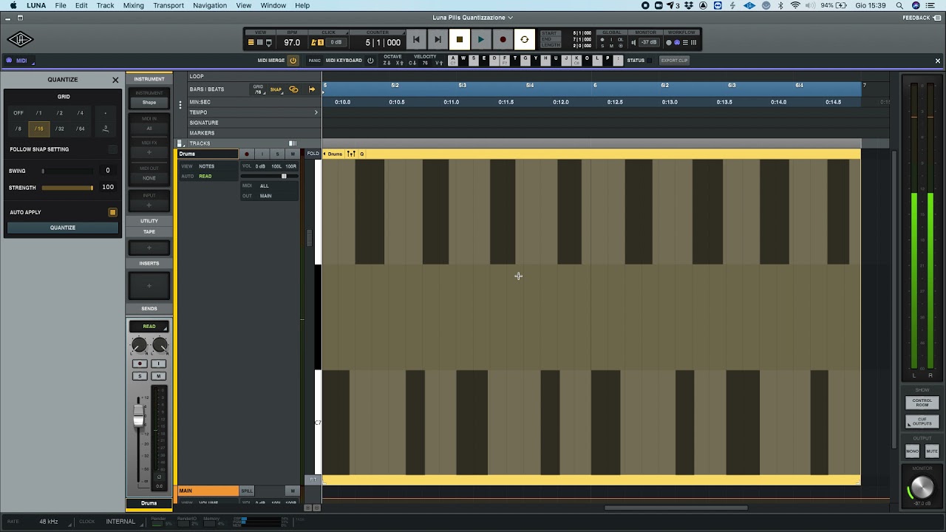Viewport: 946px width, 532px height.
Task: Click the MIDI tab at top left
Action: pyautogui.click(x=20, y=61)
